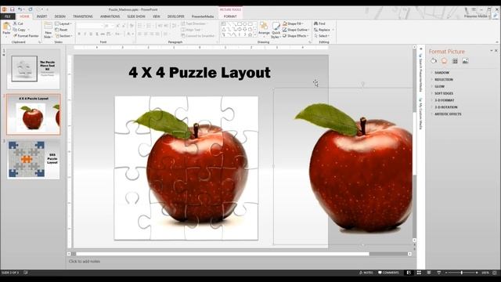Save the presentation from Quick Access toolbar
This screenshot has height=282, width=501.
click(x=13, y=9)
